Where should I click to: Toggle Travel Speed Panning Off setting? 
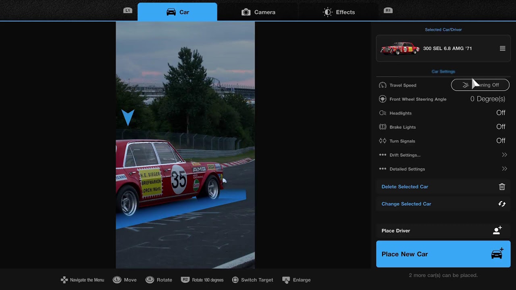tap(480, 85)
